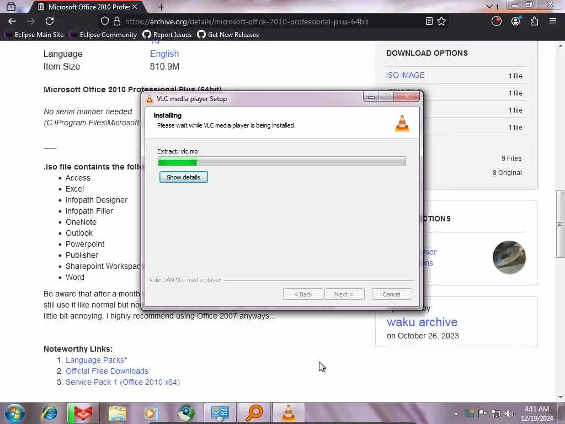Click the VLC cone icon in the setup header
The image size is (565, 424).
[x=402, y=123]
